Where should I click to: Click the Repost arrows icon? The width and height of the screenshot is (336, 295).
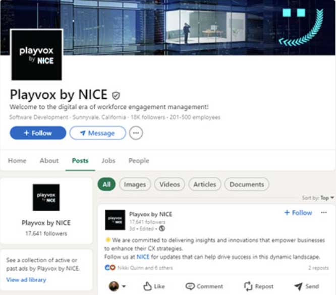tap(248, 286)
